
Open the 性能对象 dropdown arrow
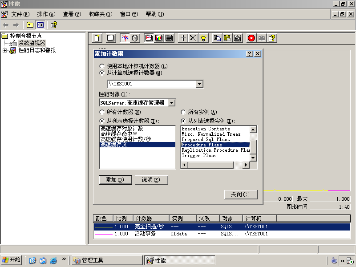(x=172, y=103)
